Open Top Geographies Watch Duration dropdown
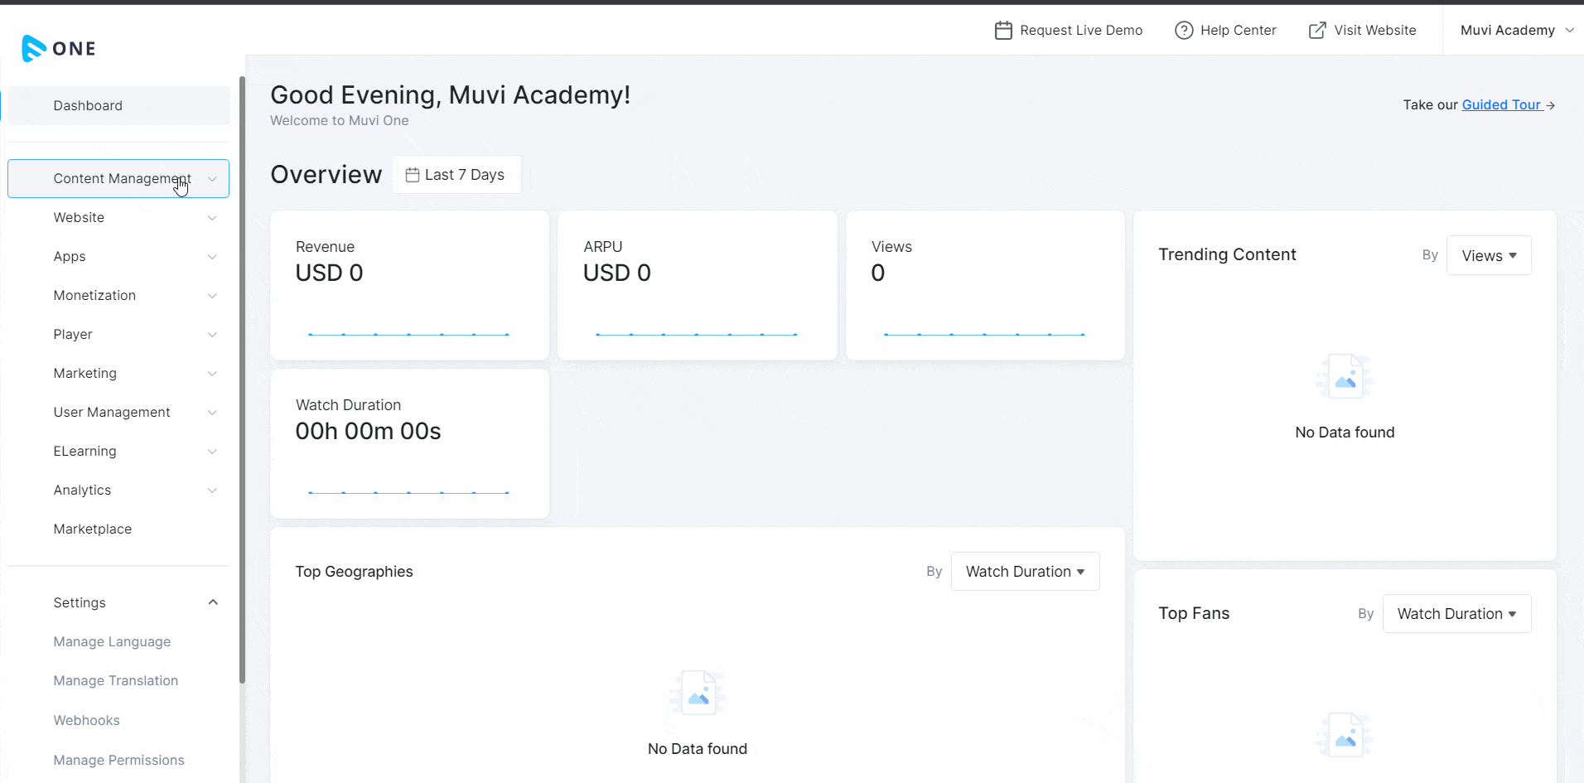The height and width of the screenshot is (783, 1584). pos(1025,571)
